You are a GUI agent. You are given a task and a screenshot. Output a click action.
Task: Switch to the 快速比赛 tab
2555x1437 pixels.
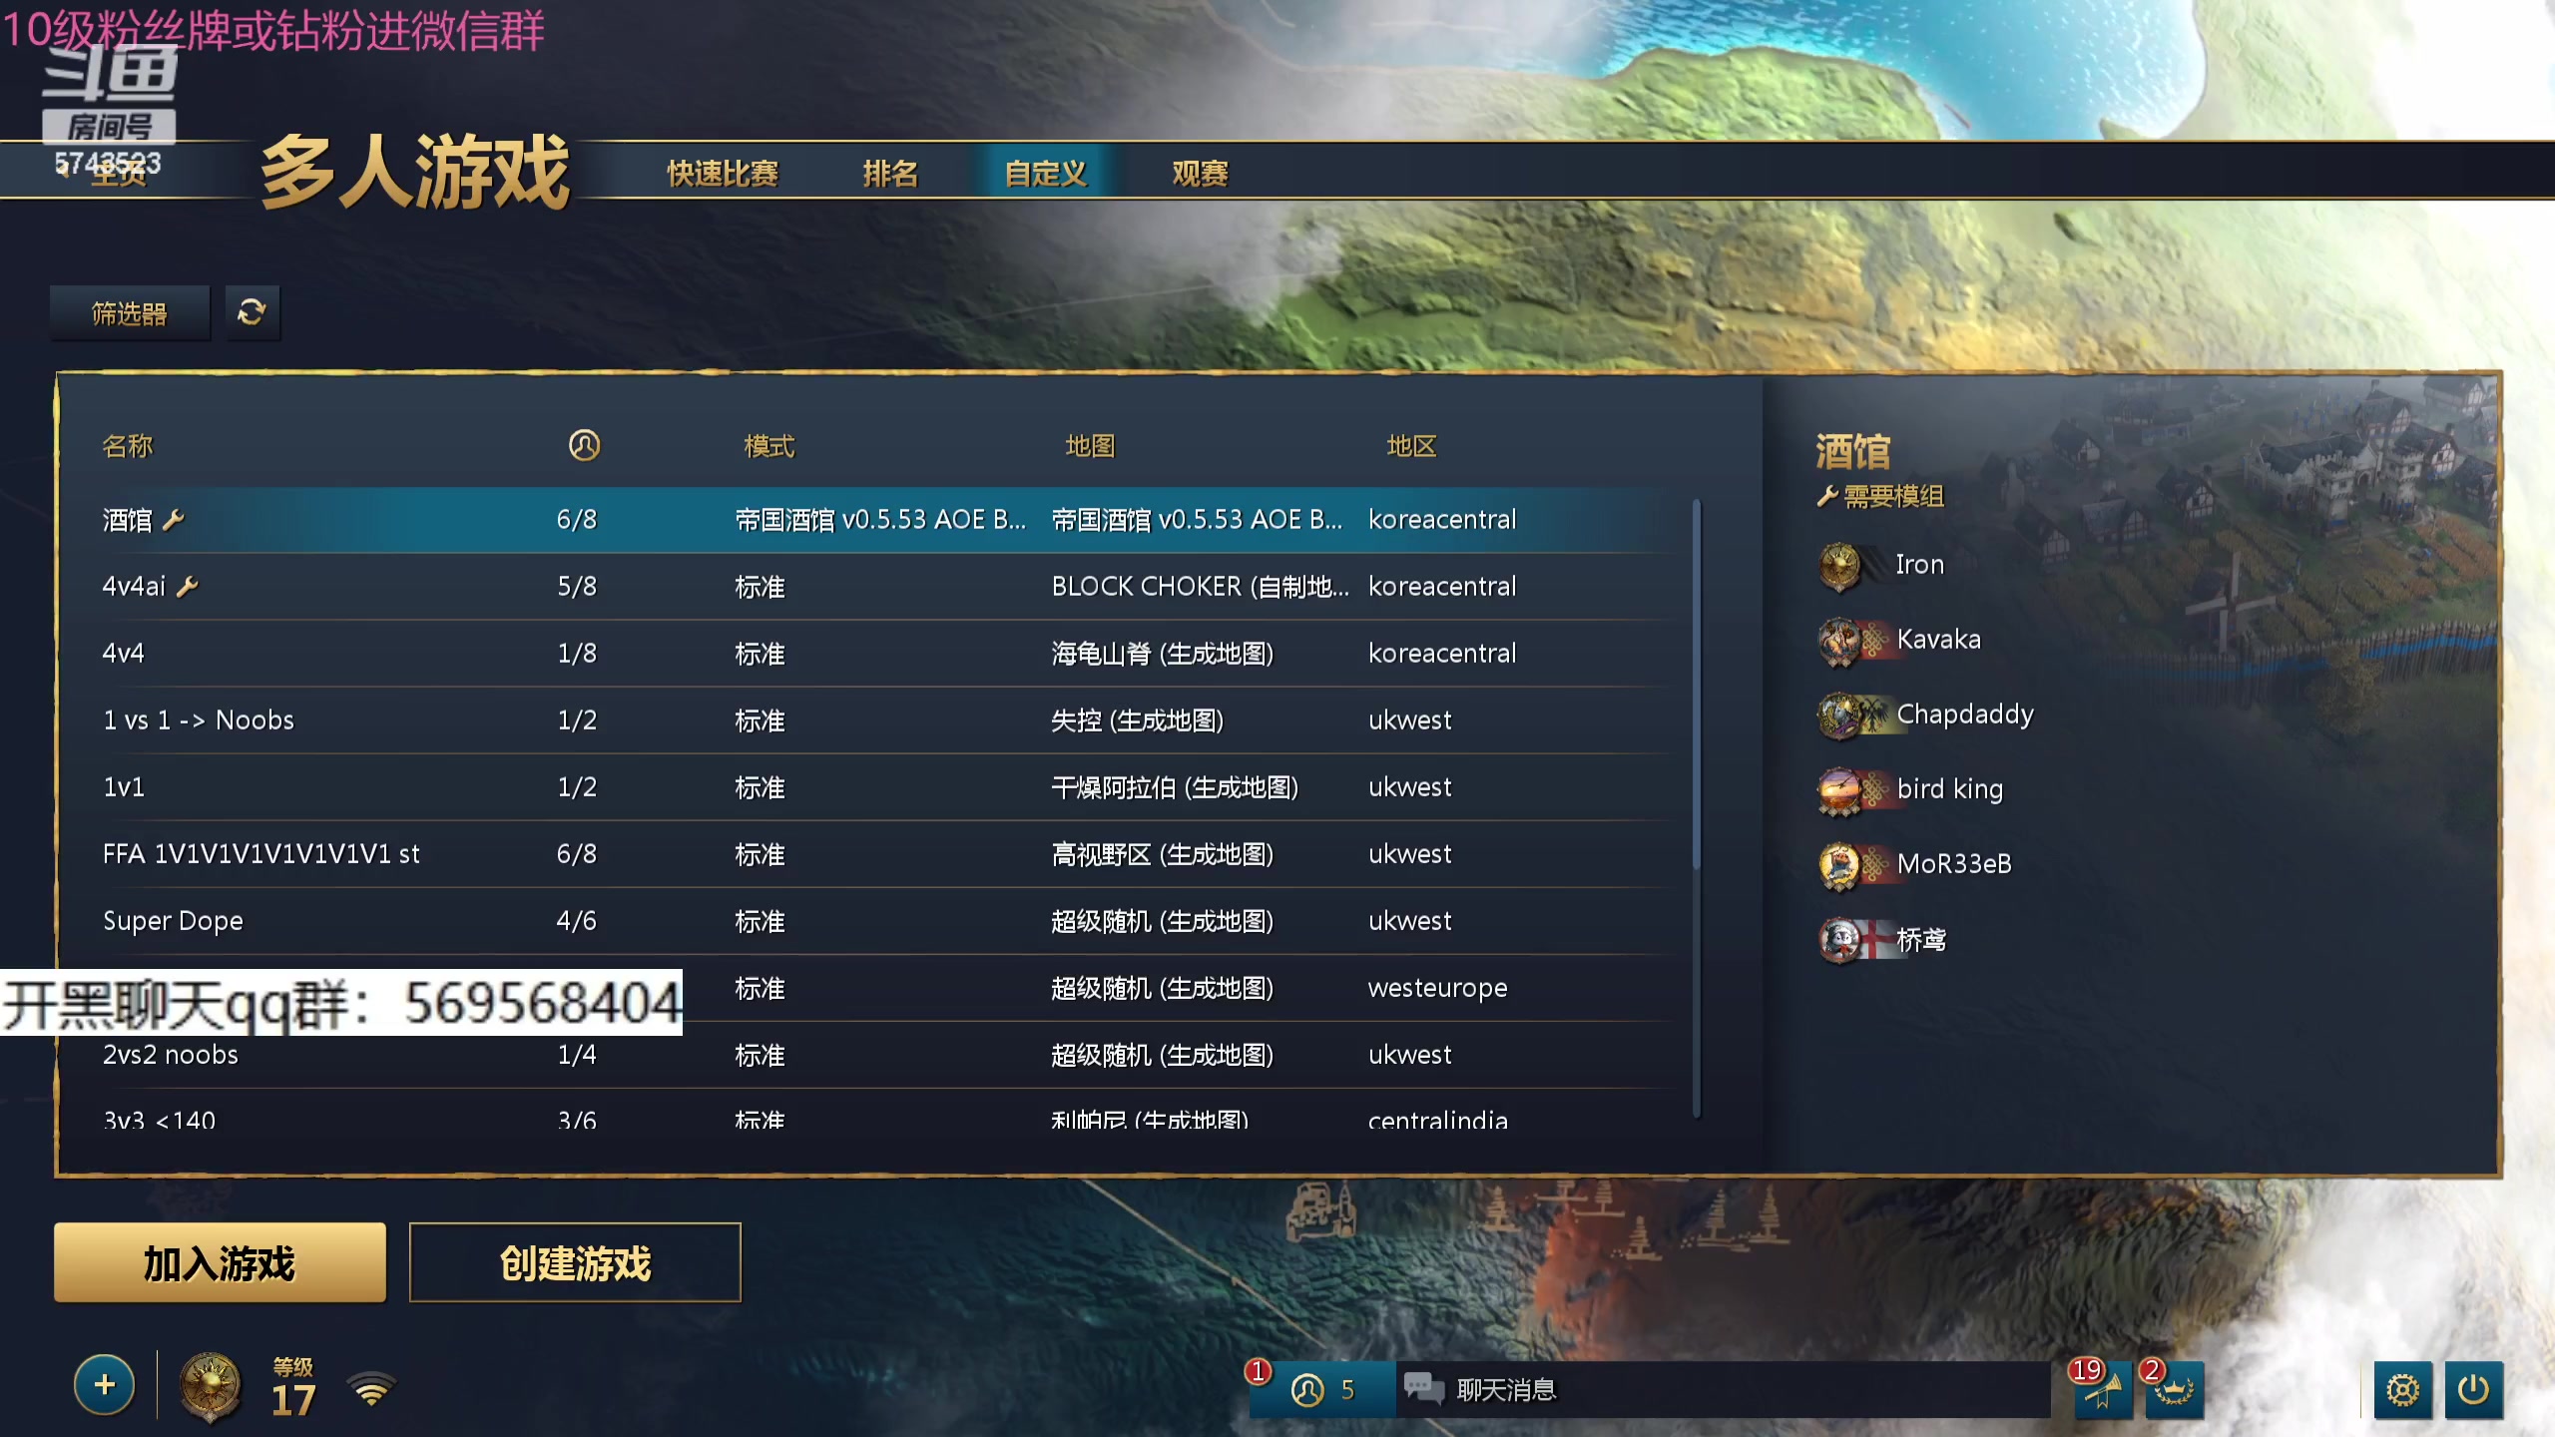click(x=723, y=173)
